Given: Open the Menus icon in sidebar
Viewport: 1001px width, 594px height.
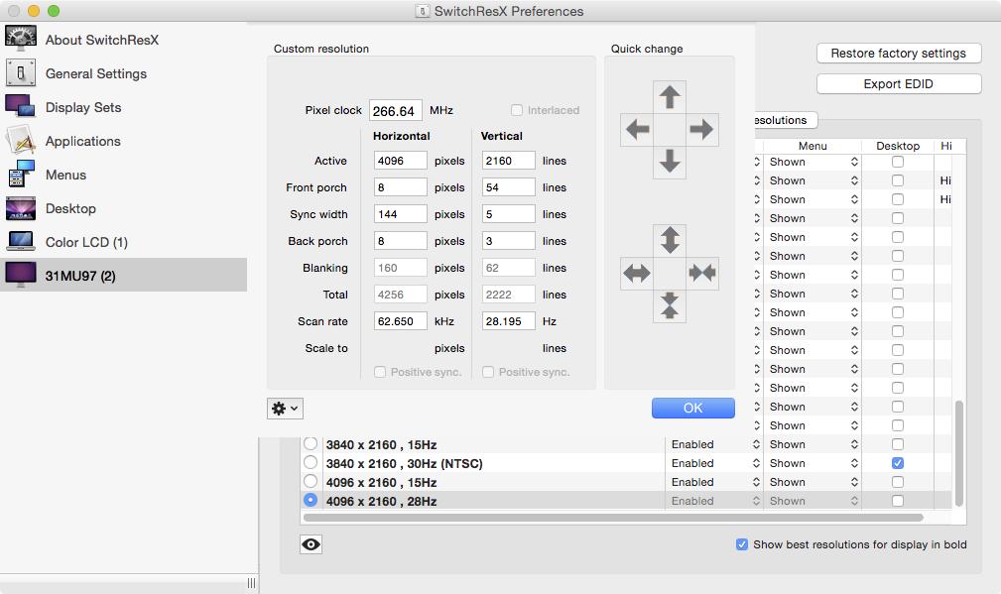Looking at the screenshot, I should (x=21, y=175).
